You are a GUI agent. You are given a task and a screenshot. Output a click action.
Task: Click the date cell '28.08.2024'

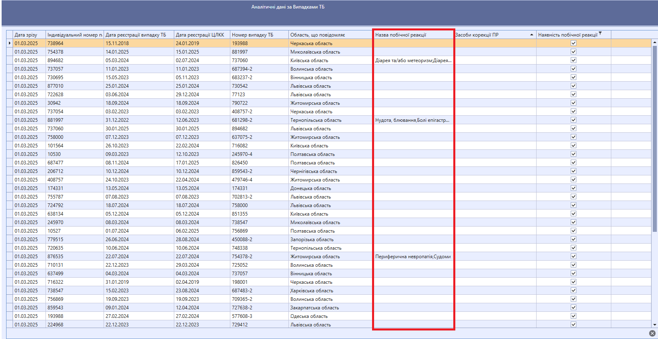pyautogui.click(x=202, y=239)
